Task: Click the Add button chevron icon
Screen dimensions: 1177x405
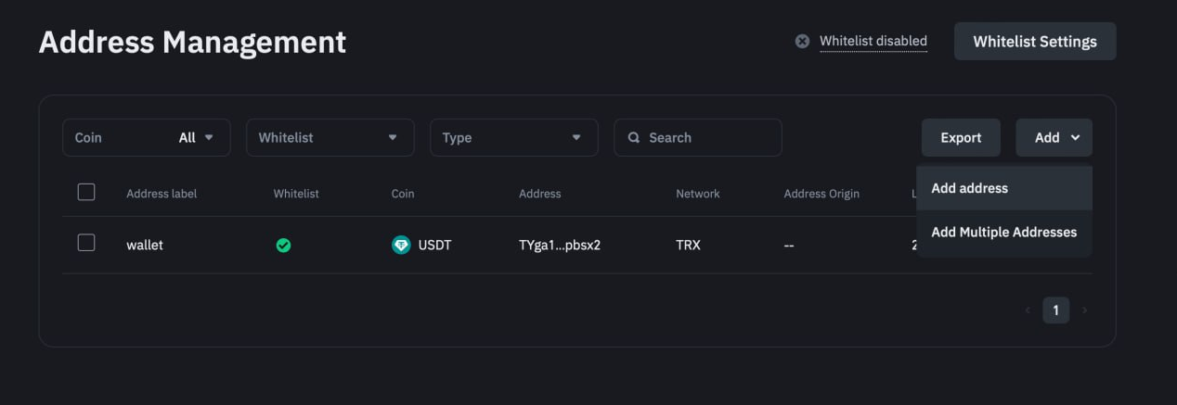Action: (1075, 137)
